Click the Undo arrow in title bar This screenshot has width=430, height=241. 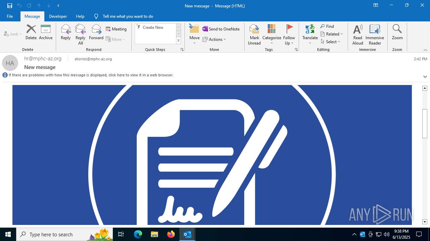19,6
